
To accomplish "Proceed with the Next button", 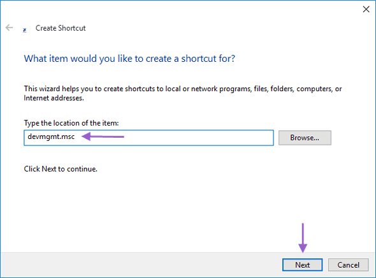I will (x=302, y=265).
